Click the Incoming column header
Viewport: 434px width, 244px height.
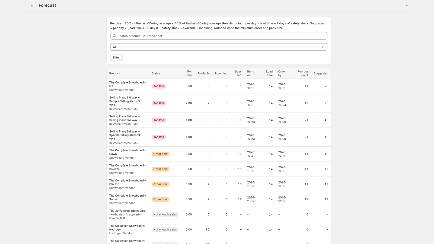click(x=221, y=73)
